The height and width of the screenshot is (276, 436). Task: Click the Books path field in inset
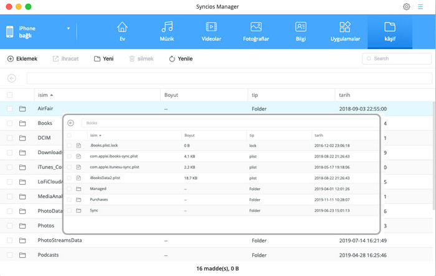point(230,123)
